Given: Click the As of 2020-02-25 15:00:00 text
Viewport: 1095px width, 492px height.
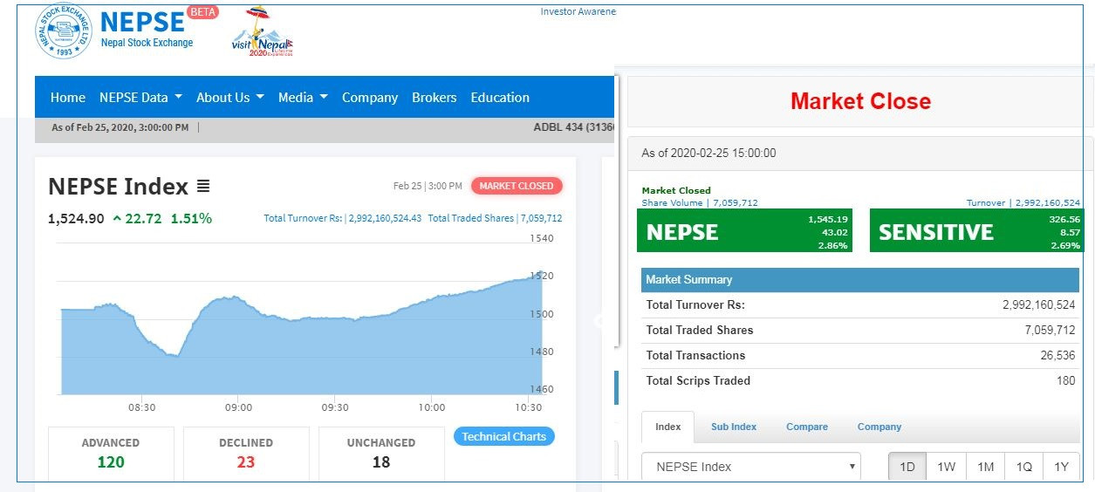Looking at the screenshot, I should click(x=708, y=153).
